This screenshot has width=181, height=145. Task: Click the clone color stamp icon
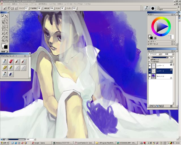click(x=155, y=38)
